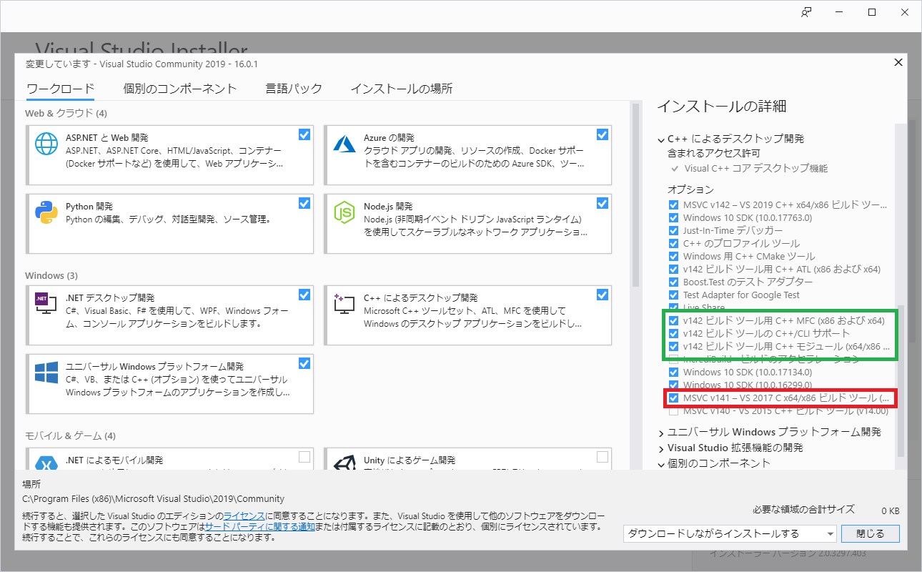This screenshot has height=572, width=922.
Task: Click the モバイル & ゲーム (4) heading
Action: [x=70, y=435]
